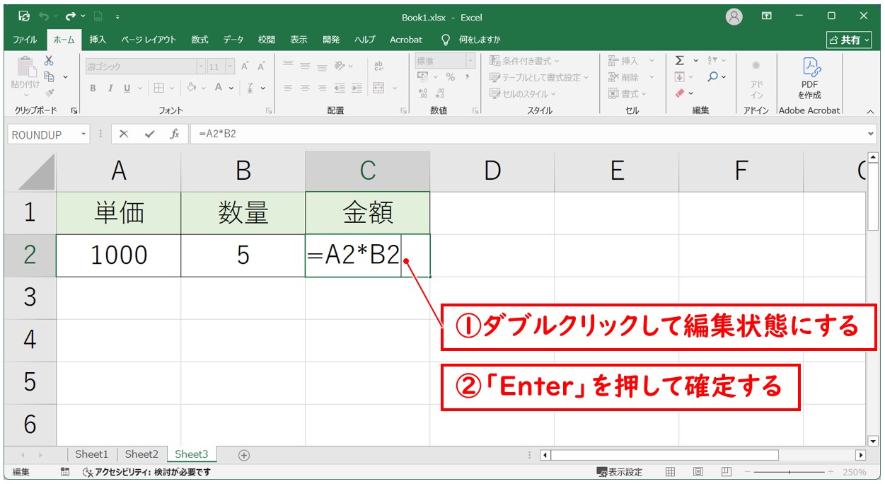Click the Font Color letter A icon

(219, 88)
